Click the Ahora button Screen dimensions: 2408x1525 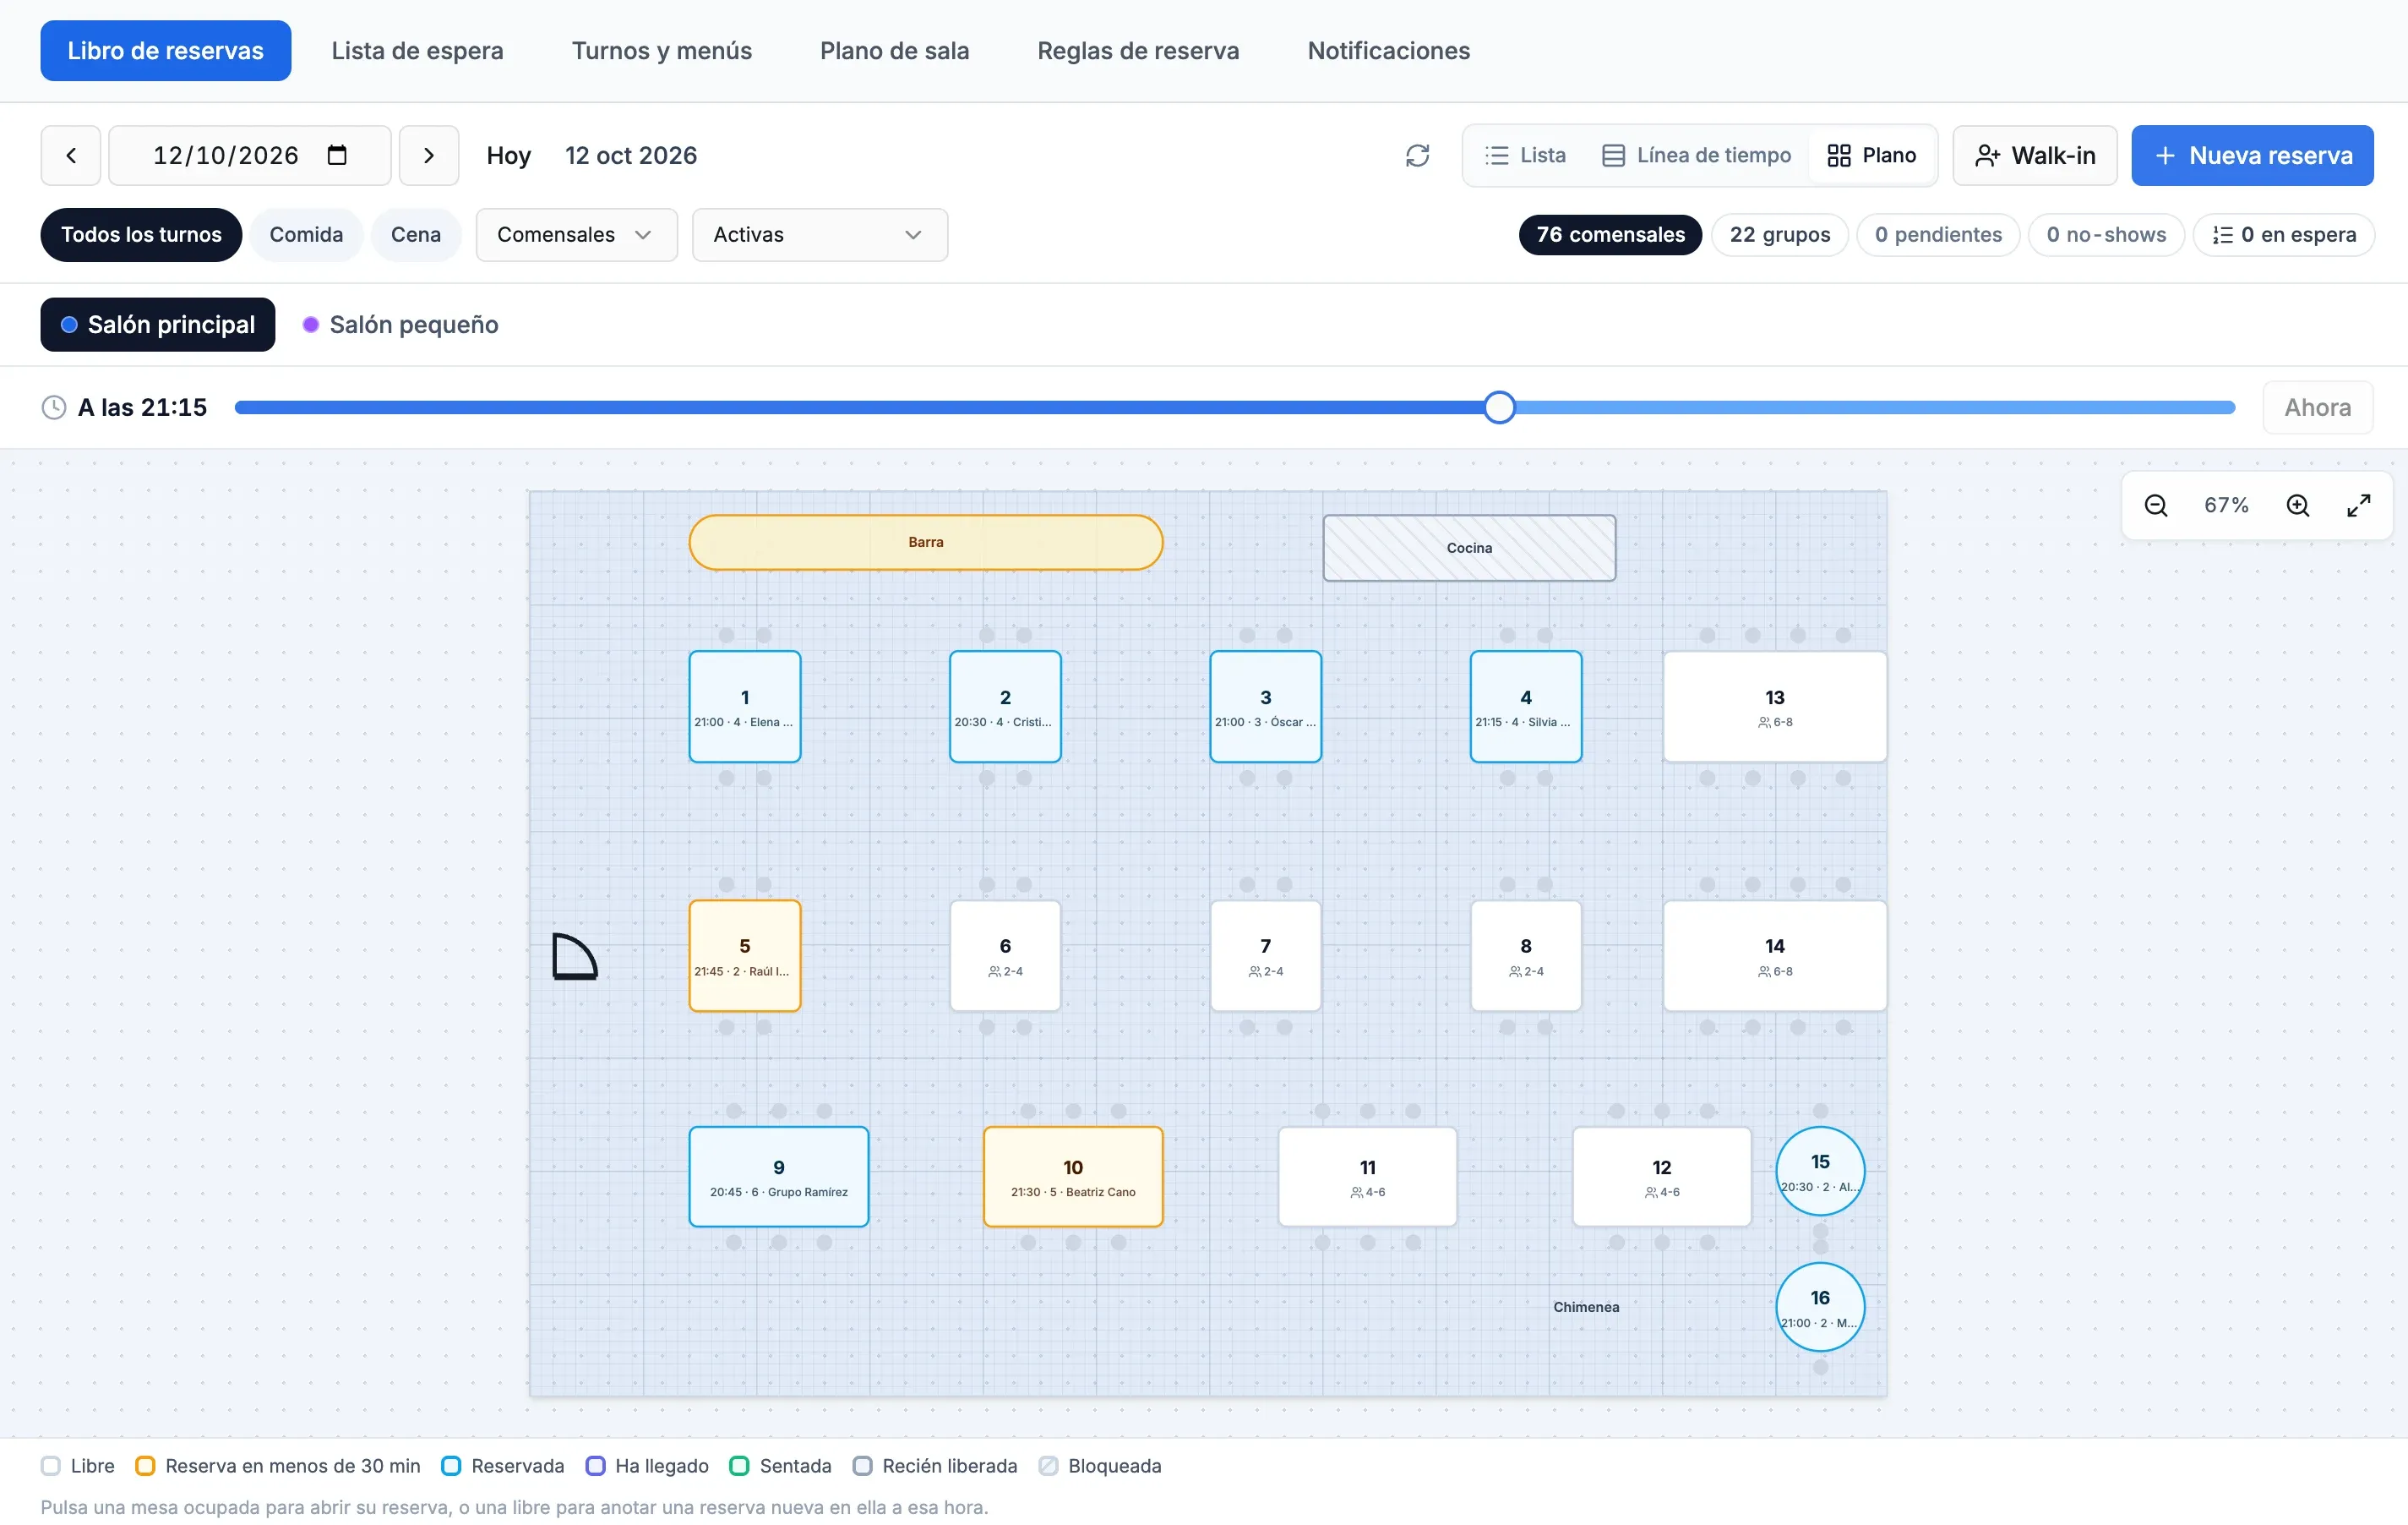coord(2317,407)
